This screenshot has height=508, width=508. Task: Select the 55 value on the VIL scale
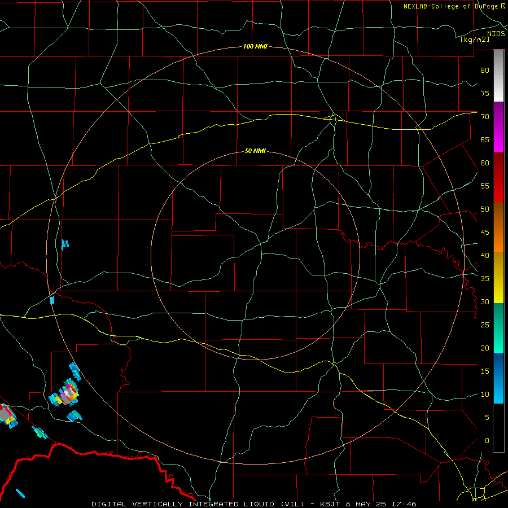coord(485,186)
